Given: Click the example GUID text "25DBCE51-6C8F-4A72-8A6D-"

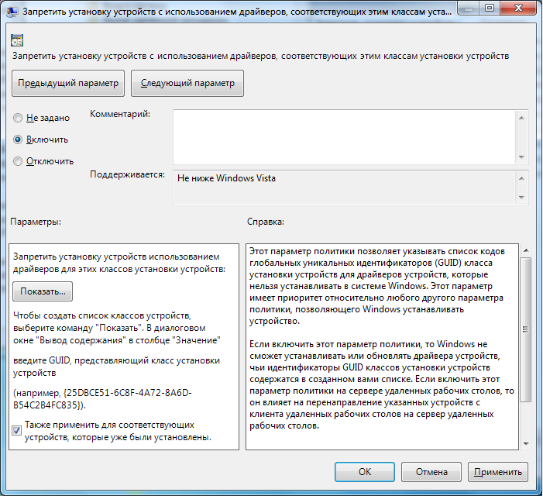Looking at the screenshot, I should tap(129, 393).
